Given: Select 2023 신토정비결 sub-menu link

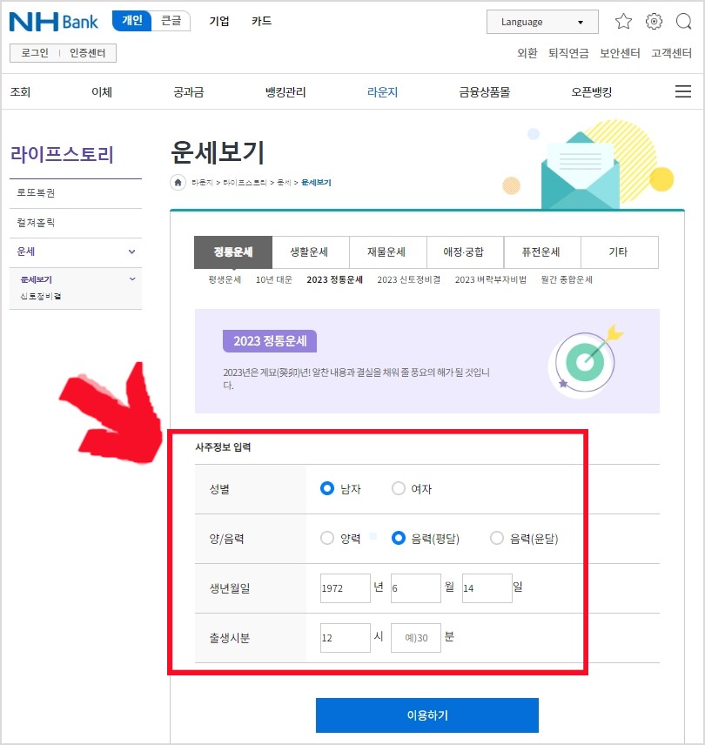Looking at the screenshot, I should pos(408,279).
